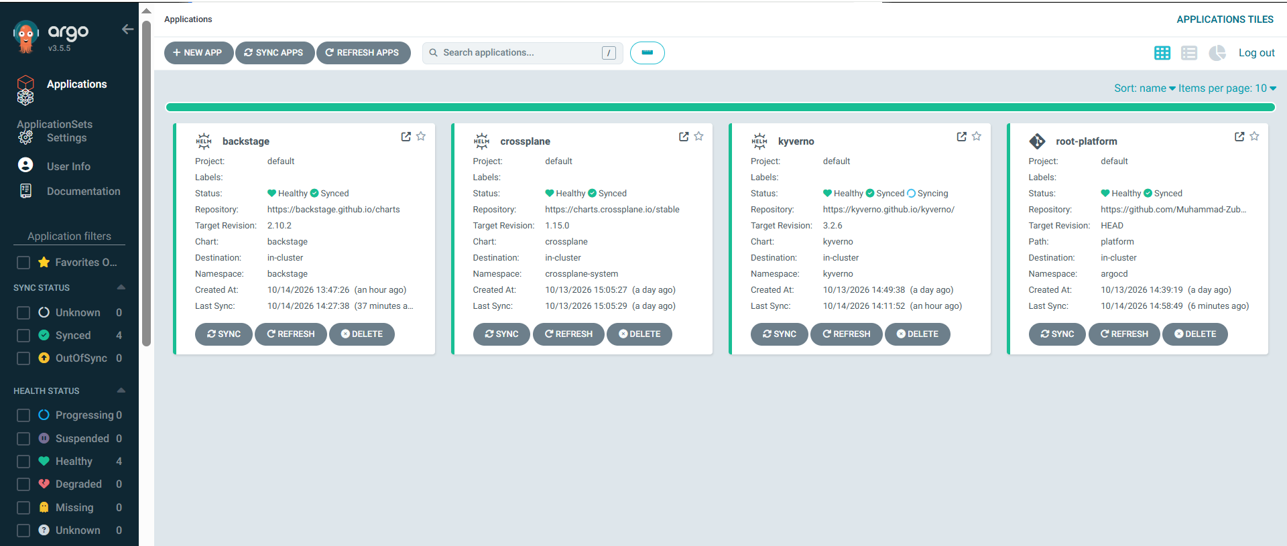Open ApplicationSets from the sidebar
Screen dimensions: 1287x546
coord(55,125)
